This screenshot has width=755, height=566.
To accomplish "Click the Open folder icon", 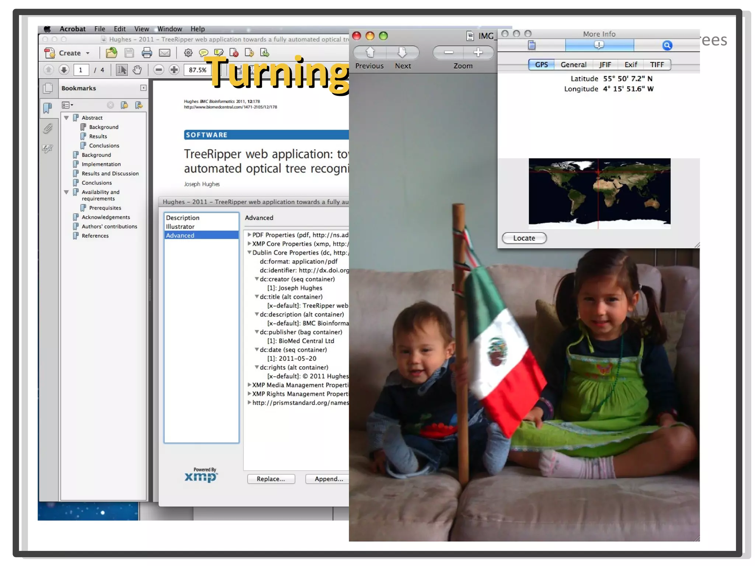I will [x=111, y=53].
